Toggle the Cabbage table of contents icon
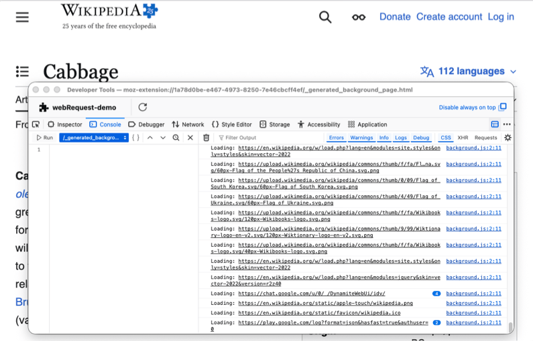This screenshot has height=341, width=533. (x=22, y=72)
